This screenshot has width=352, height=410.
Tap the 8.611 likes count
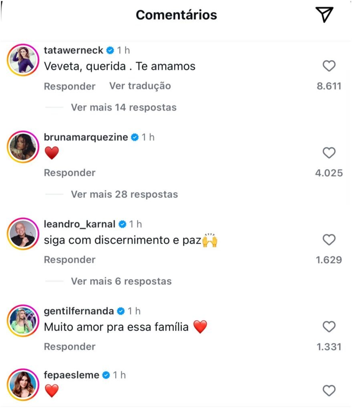pos(329,86)
